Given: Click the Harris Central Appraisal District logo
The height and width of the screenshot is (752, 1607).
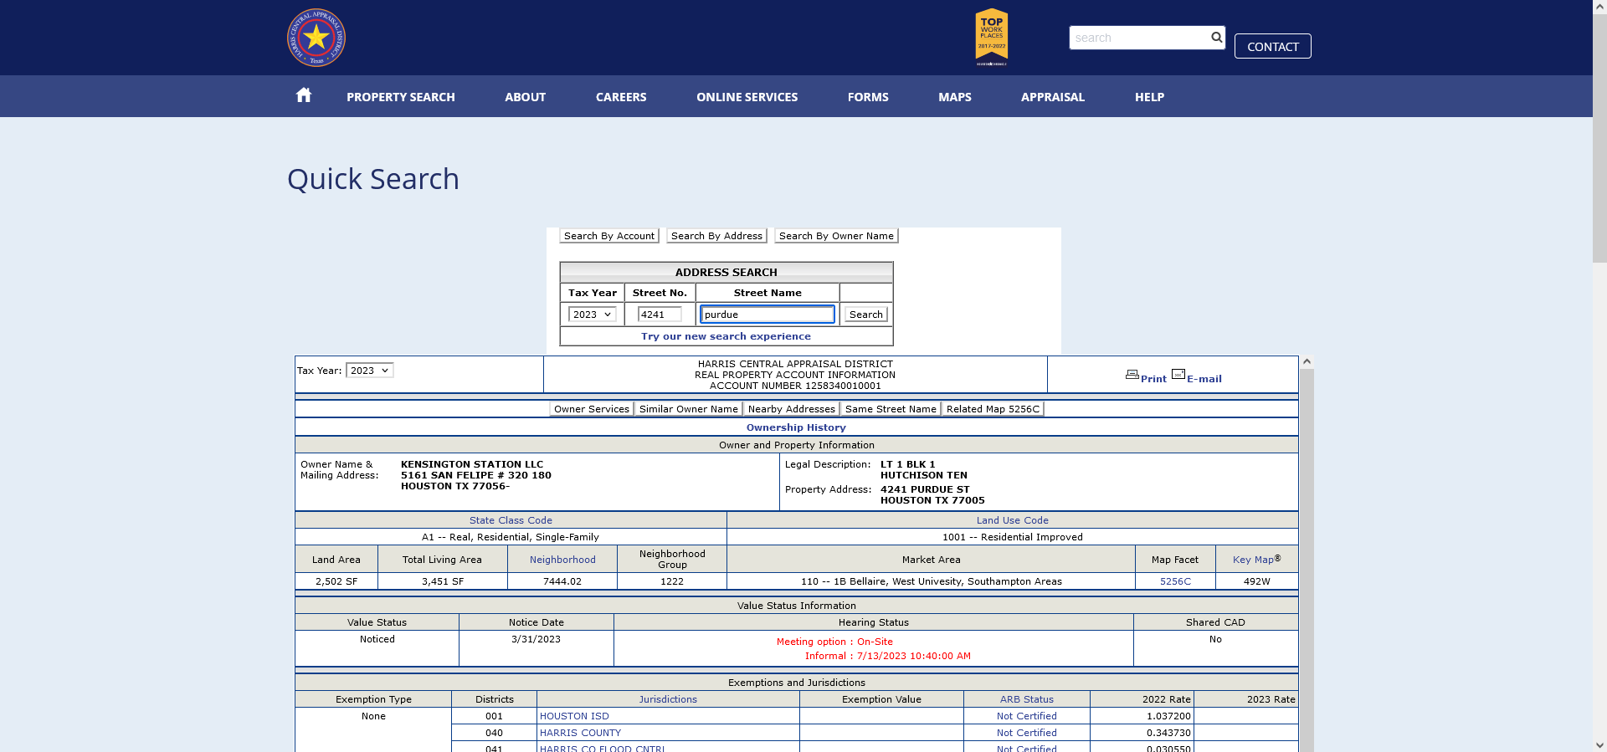Looking at the screenshot, I should coord(316,38).
